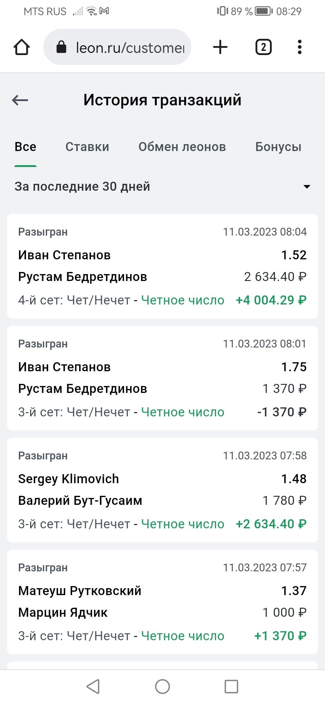Go back using the arrow beside История транзакций
This screenshot has height=704, width=325.
point(20,100)
